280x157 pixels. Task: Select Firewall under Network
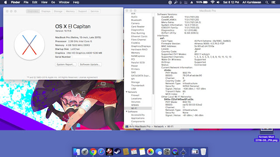[x=135, y=95]
